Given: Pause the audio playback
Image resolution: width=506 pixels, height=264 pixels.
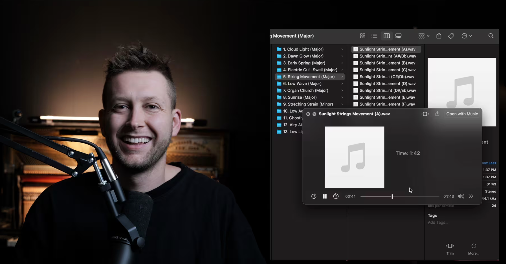Looking at the screenshot, I should (325, 196).
